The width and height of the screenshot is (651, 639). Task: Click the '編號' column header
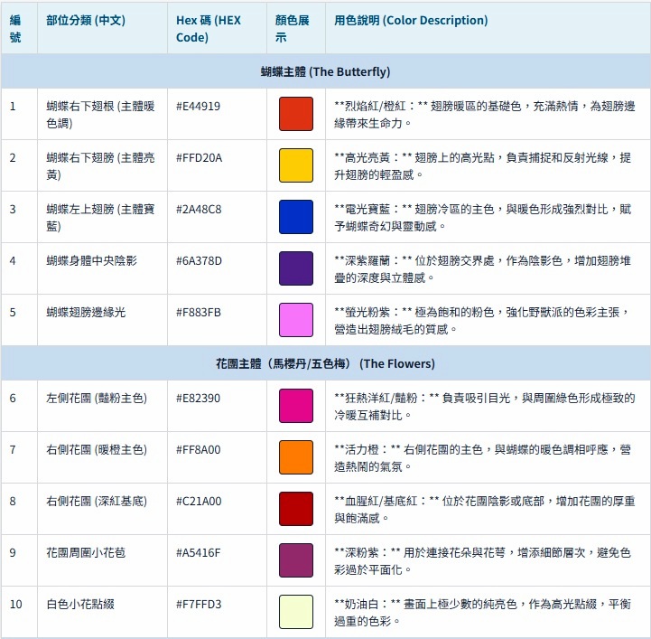16,29
